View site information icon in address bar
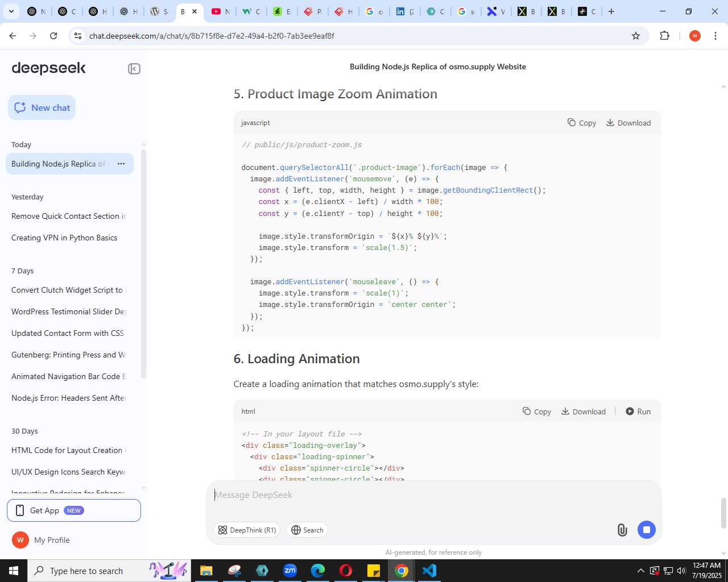The height and width of the screenshot is (582, 728). click(x=78, y=36)
